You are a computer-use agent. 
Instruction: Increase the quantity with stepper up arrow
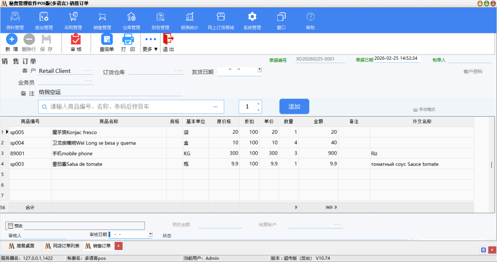coord(258,104)
